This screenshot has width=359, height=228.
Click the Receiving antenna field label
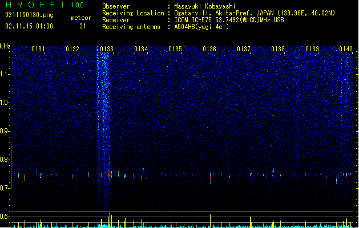tap(131, 27)
